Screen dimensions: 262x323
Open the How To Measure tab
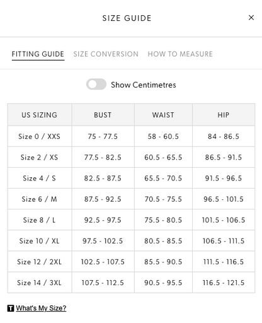coord(180,54)
